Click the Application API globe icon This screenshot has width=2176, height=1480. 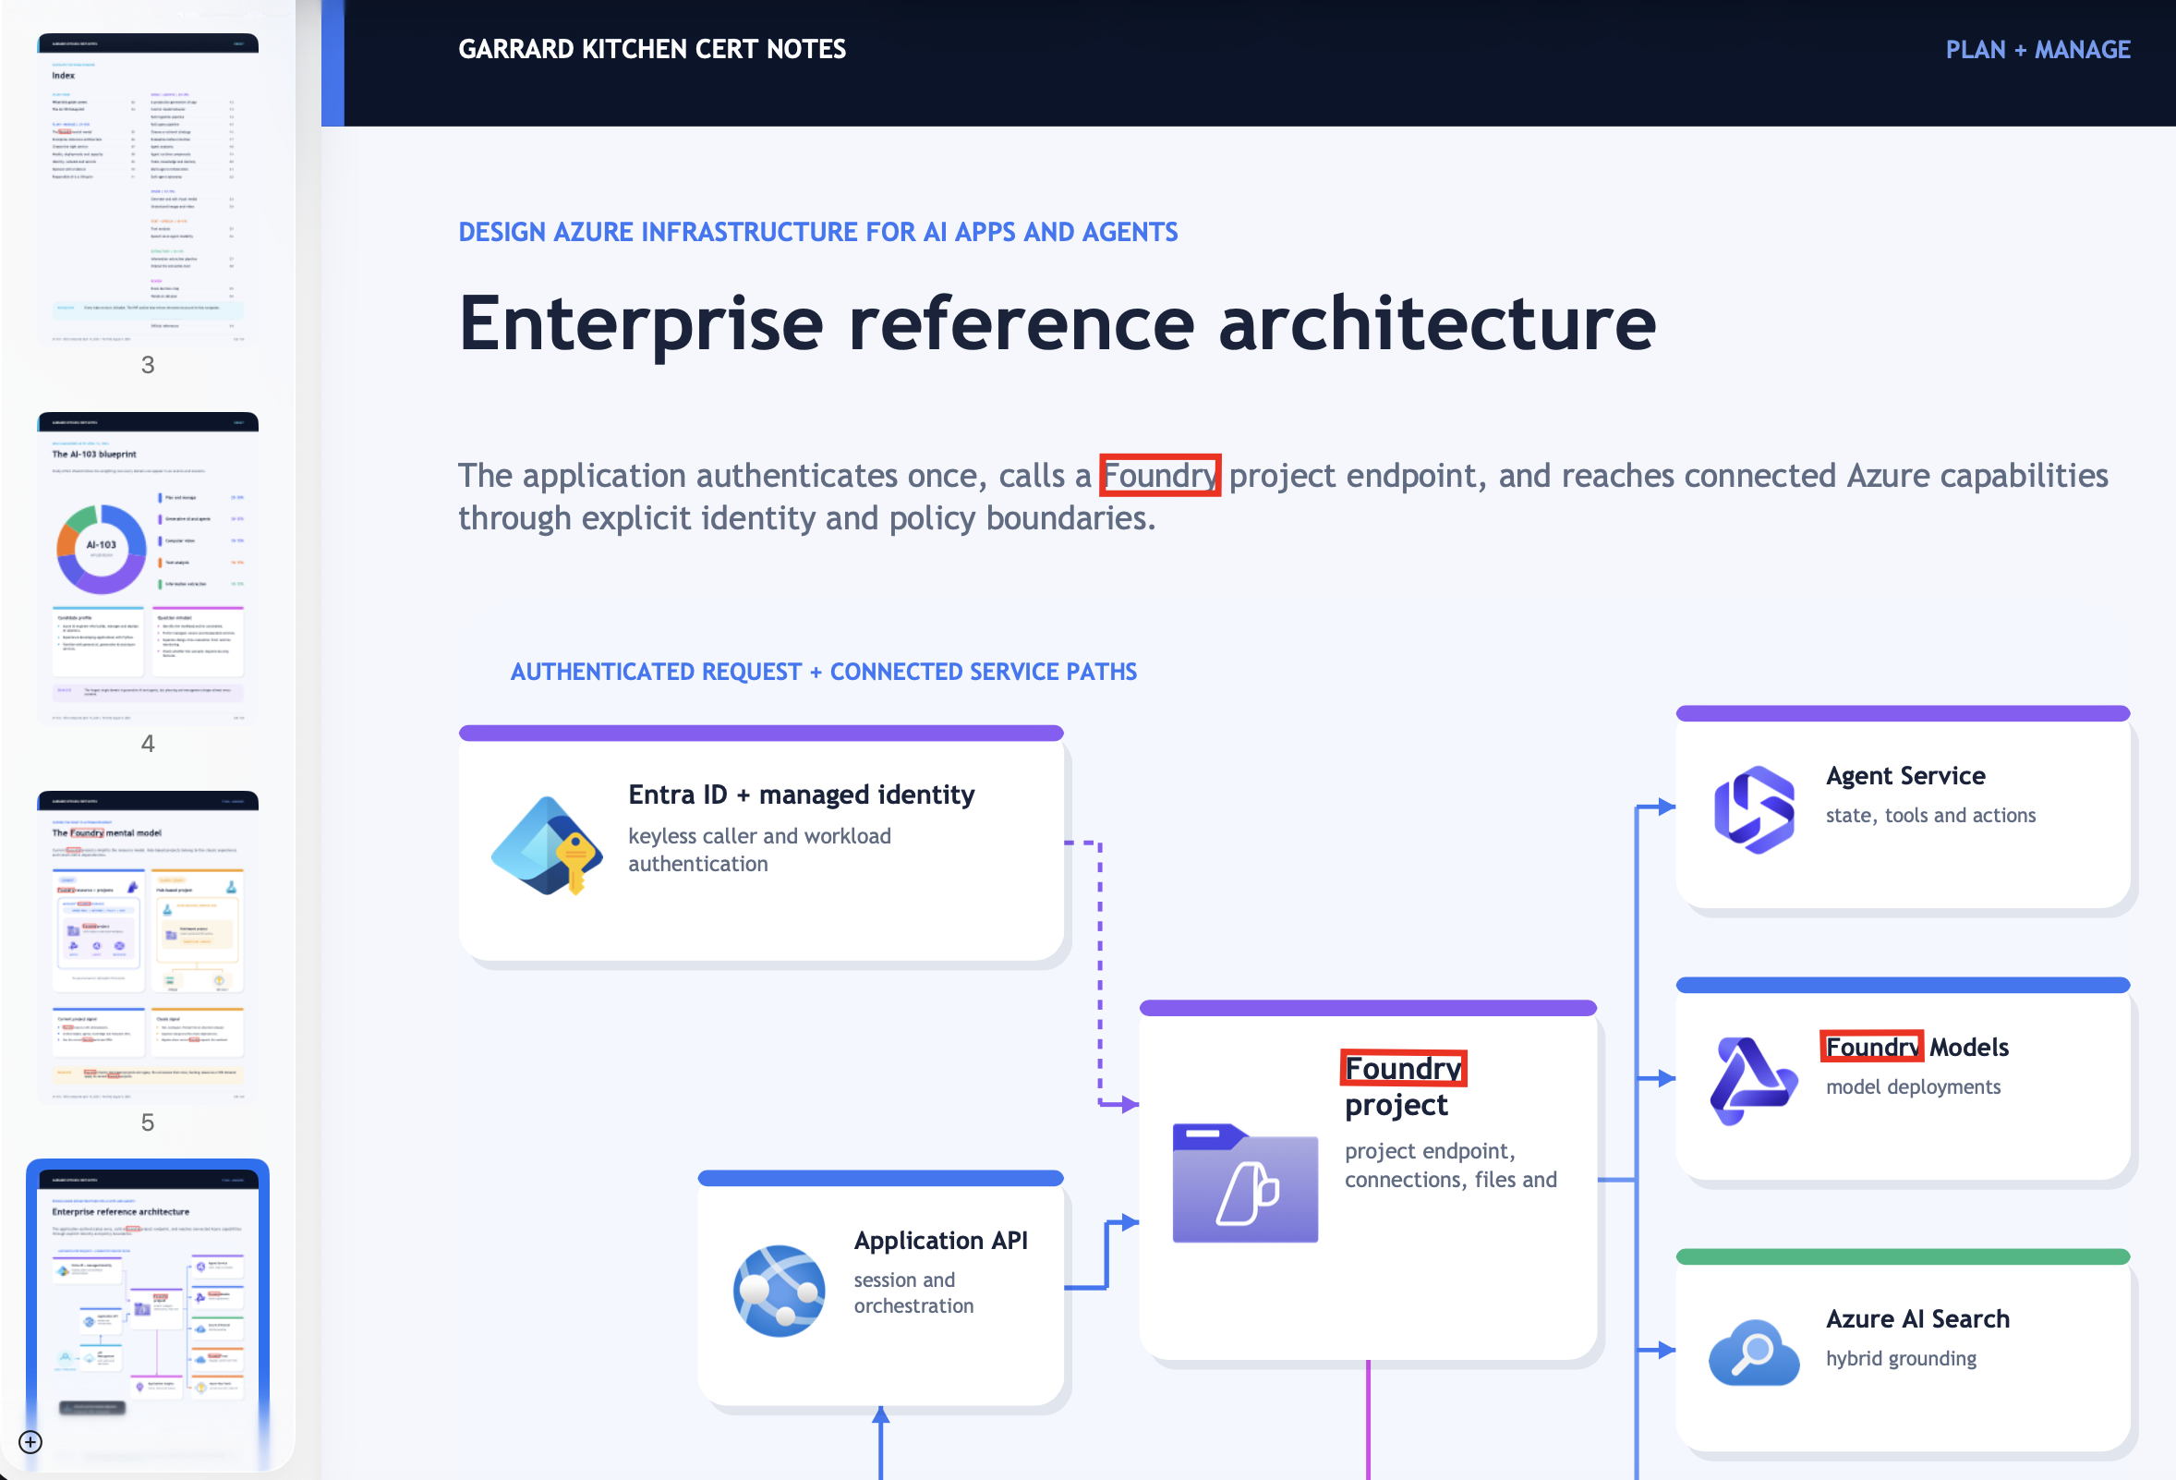point(779,1290)
